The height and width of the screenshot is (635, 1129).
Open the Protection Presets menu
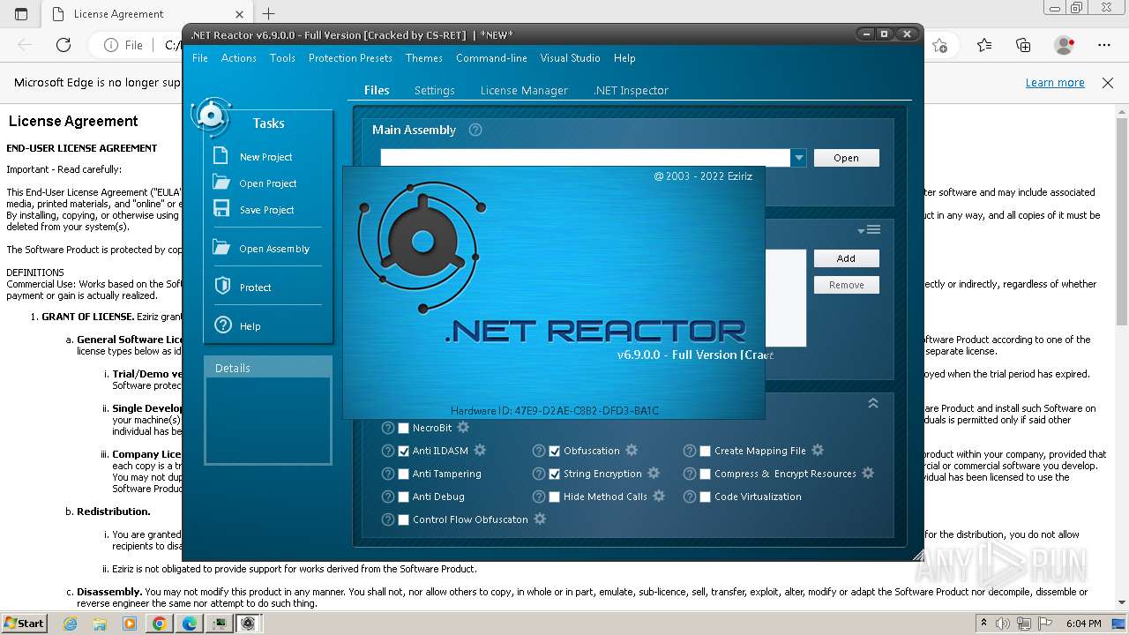(350, 58)
